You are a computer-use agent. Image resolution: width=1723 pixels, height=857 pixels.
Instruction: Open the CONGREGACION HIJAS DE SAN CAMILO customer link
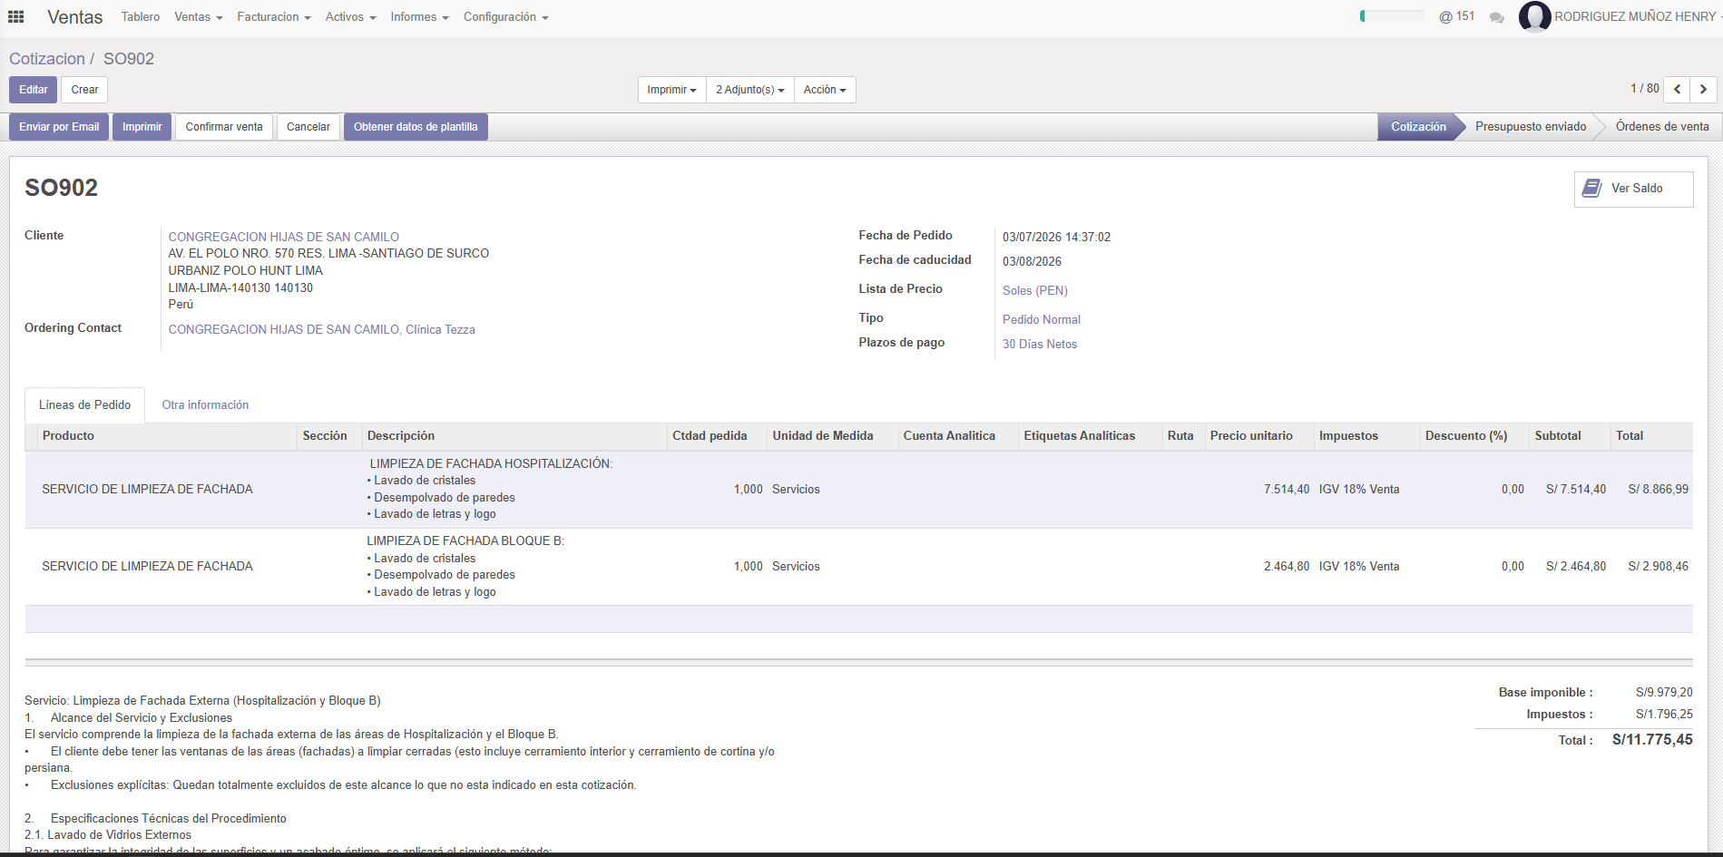pyautogui.click(x=283, y=237)
